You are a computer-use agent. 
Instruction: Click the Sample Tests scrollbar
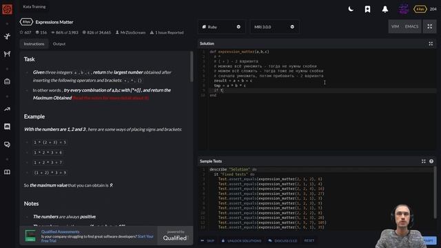[x=435, y=193]
